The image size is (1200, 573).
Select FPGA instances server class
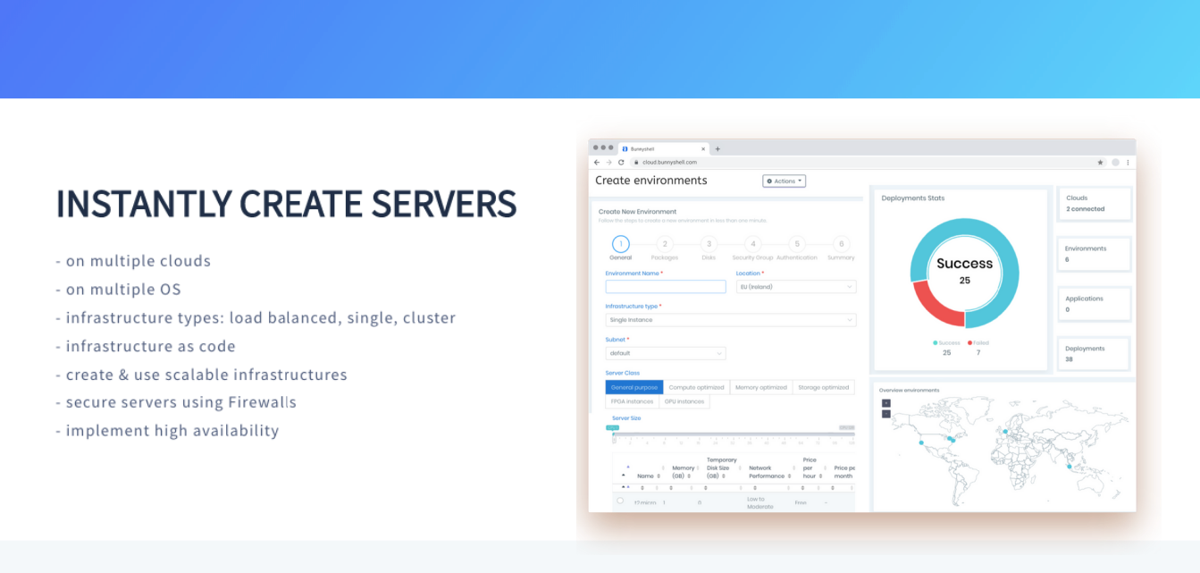[632, 401]
